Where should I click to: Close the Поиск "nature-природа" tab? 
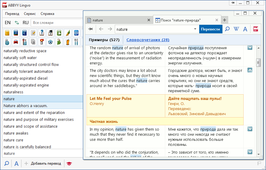(216, 20)
